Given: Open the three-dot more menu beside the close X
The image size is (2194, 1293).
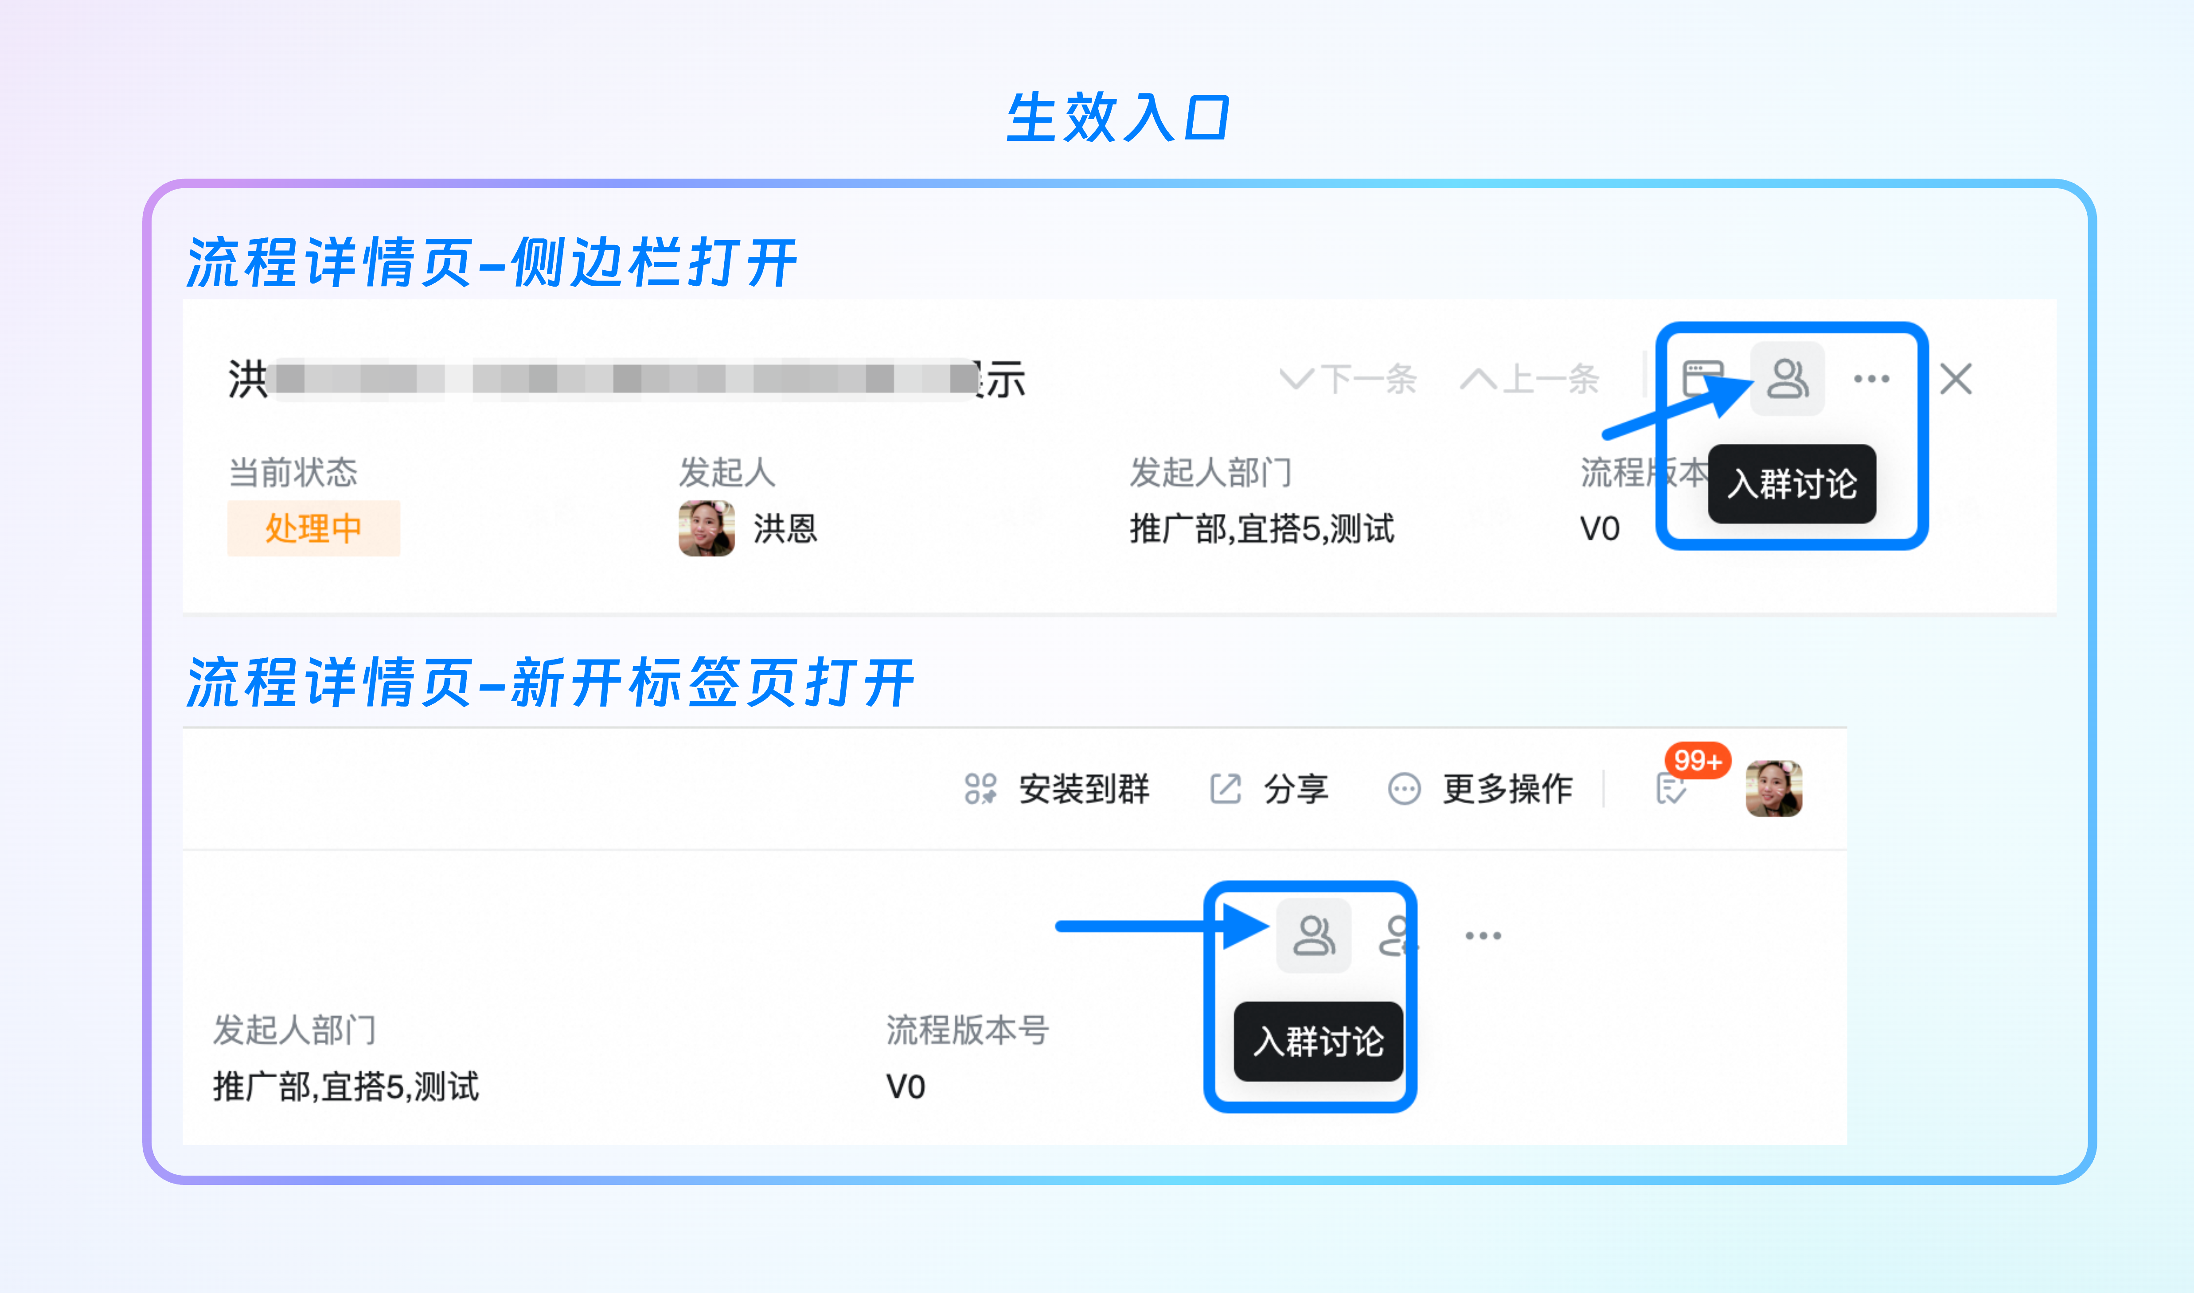Looking at the screenshot, I should point(1871,379).
